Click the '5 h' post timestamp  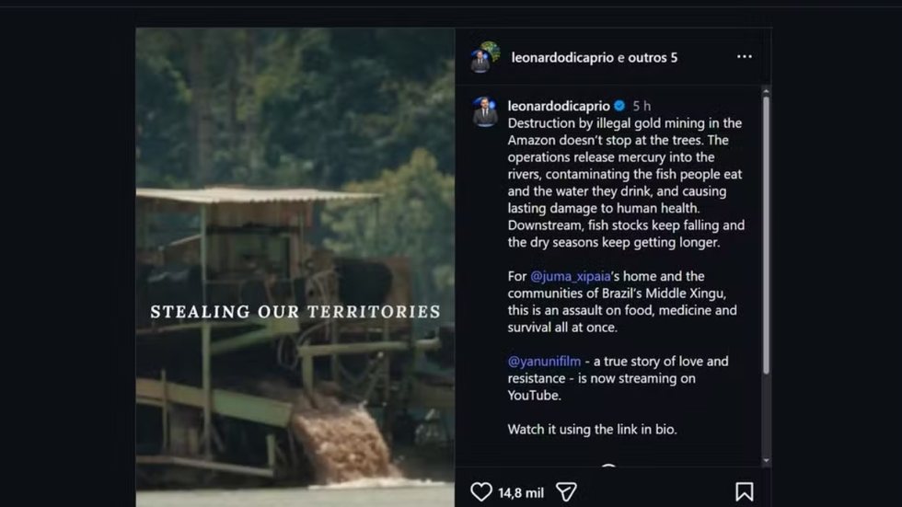(x=642, y=107)
